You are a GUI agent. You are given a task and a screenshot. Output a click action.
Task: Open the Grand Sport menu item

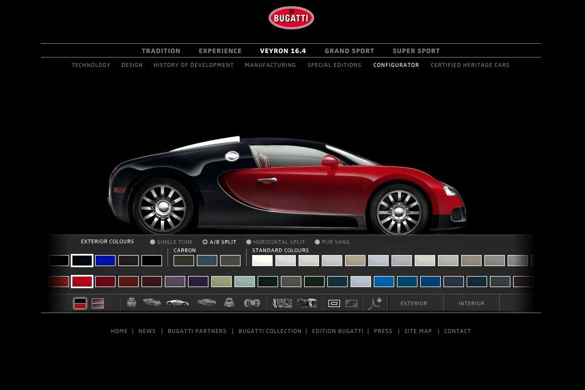[x=349, y=51]
